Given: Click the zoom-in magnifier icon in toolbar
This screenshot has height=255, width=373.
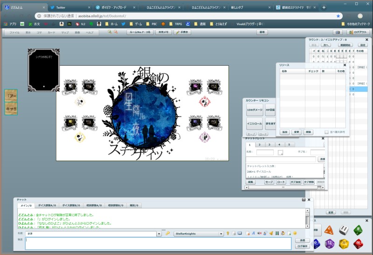Looking at the screenshot, I should point(110,32).
